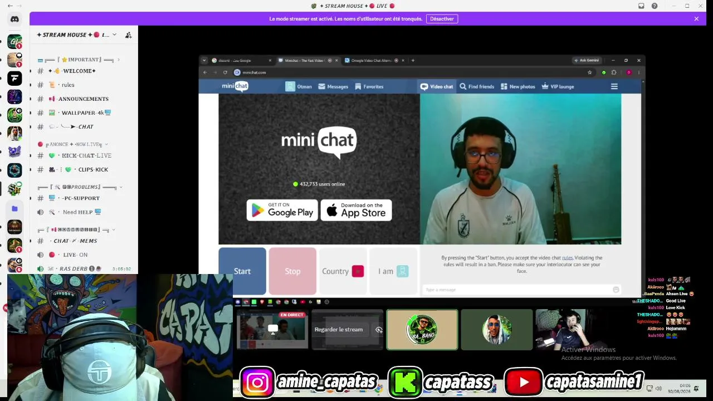Viewport: 713px width, 401px height.
Task: Open the Country selector dropdown
Action: [x=343, y=271]
